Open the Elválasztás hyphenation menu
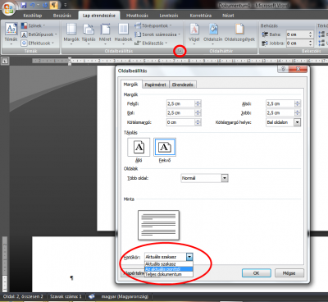Screen dimensions: 328x302 click(151, 43)
